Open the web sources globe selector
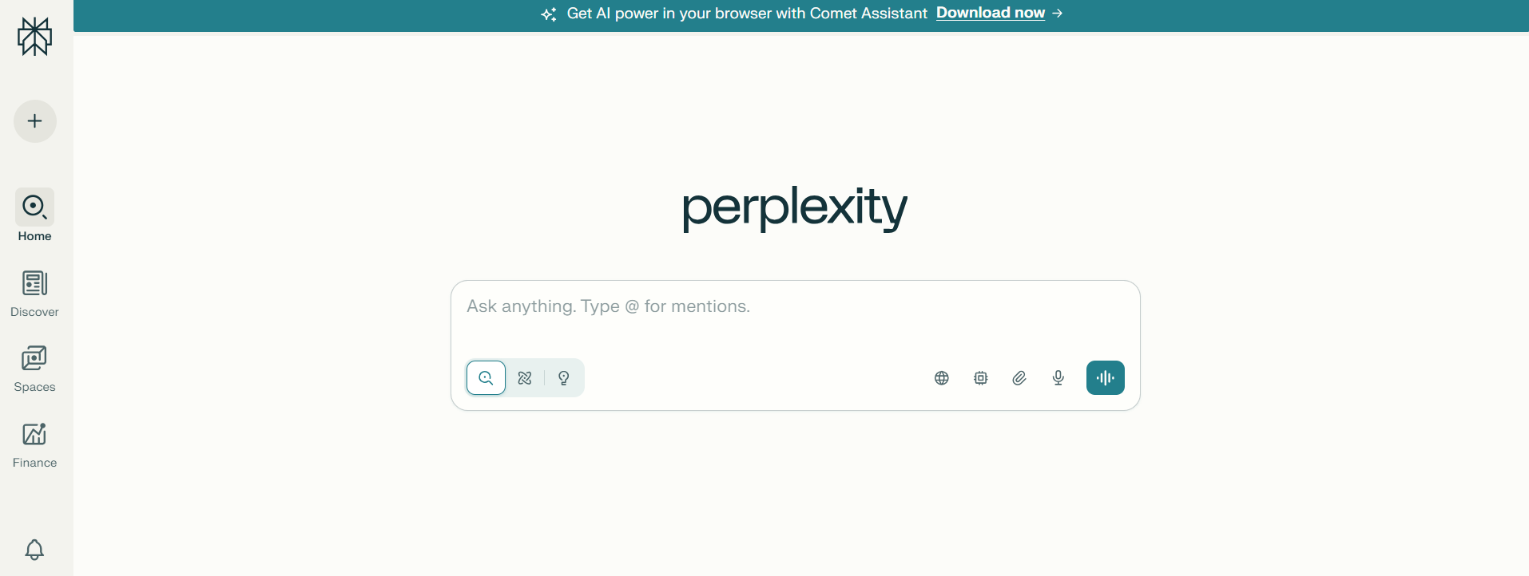1529x576 pixels. click(941, 377)
